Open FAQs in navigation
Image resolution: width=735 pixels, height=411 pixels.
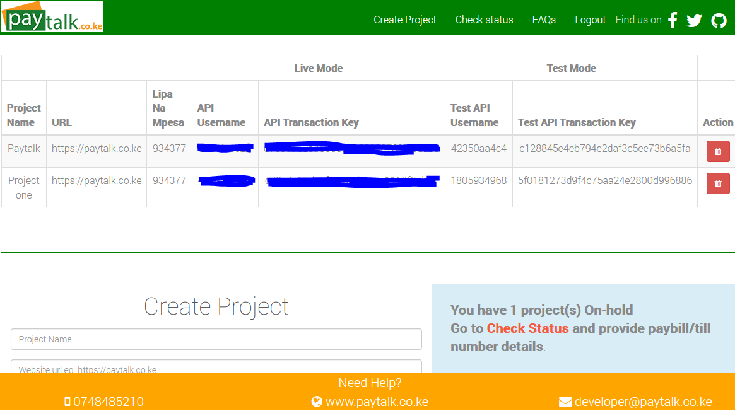[x=544, y=20]
